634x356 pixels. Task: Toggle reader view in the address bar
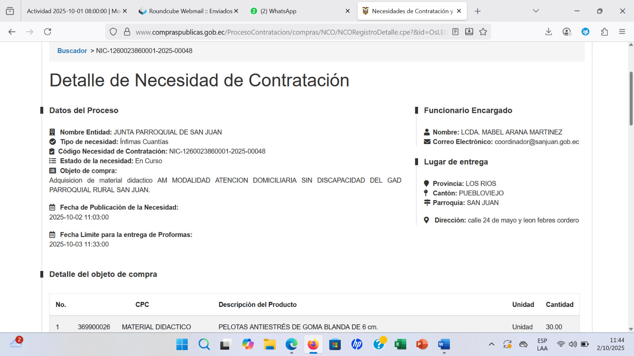pyautogui.click(x=455, y=32)
